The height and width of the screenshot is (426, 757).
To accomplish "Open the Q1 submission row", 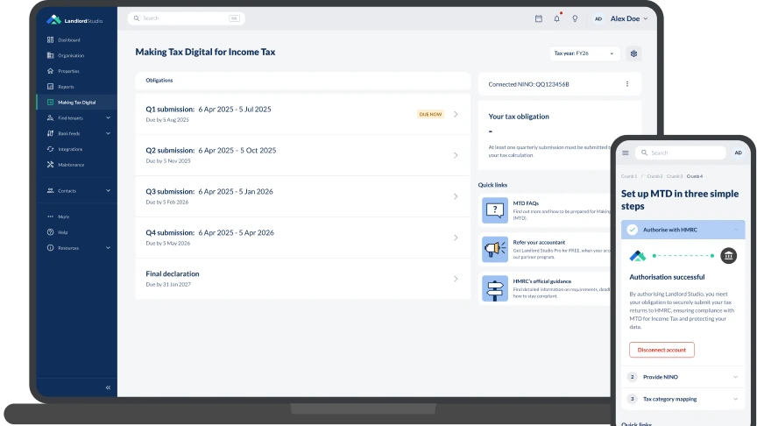I will click(302, 114).
